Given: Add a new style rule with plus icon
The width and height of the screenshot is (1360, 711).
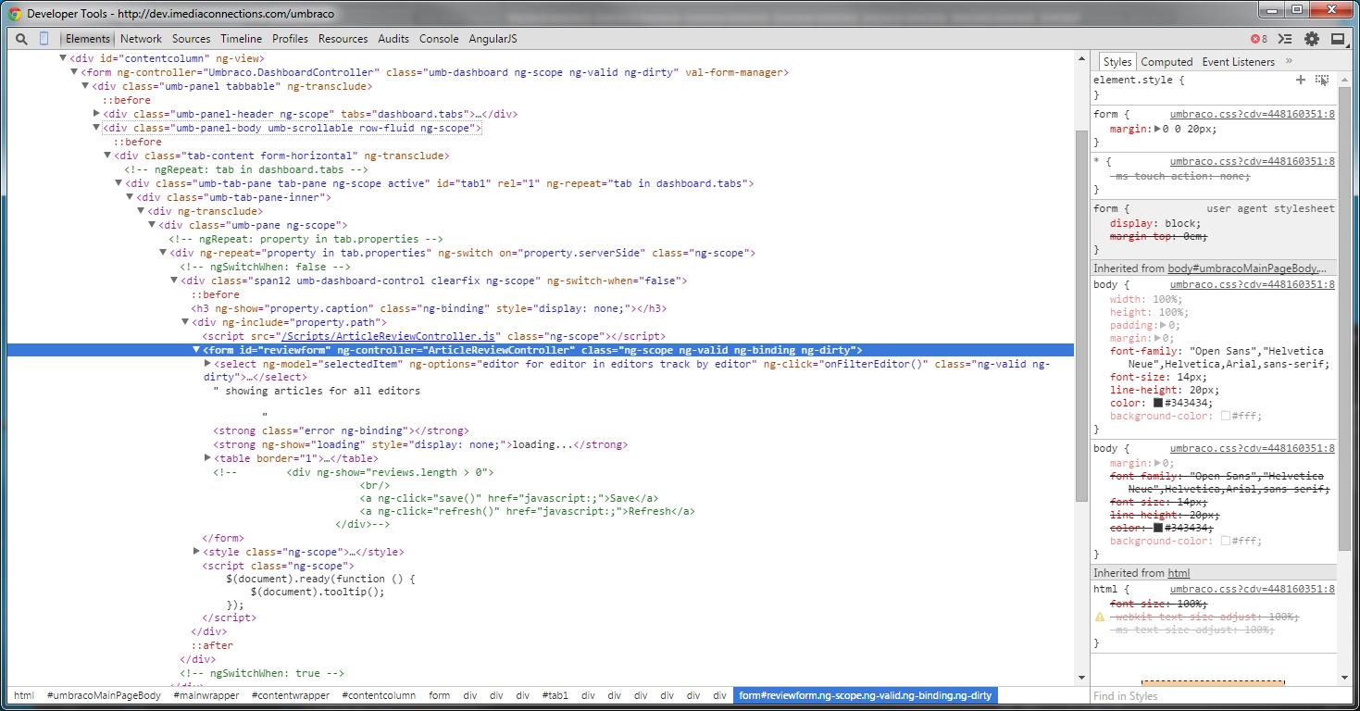Looking at the screenshot, I should click(x=1300, y=81).
